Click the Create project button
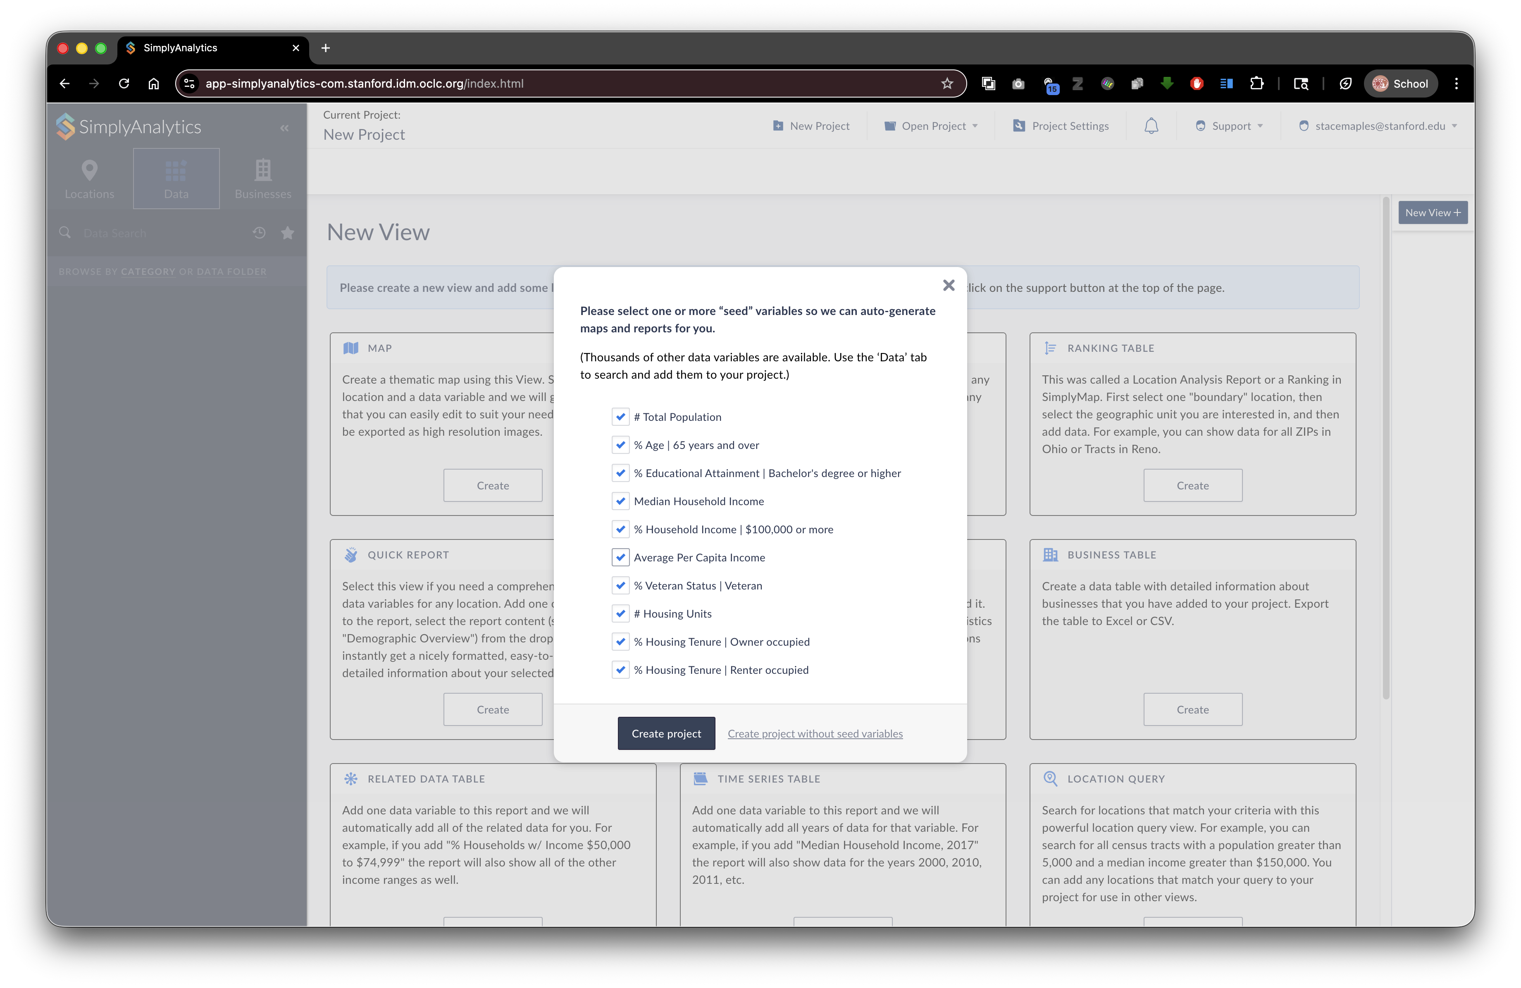 tap(666, 733)
